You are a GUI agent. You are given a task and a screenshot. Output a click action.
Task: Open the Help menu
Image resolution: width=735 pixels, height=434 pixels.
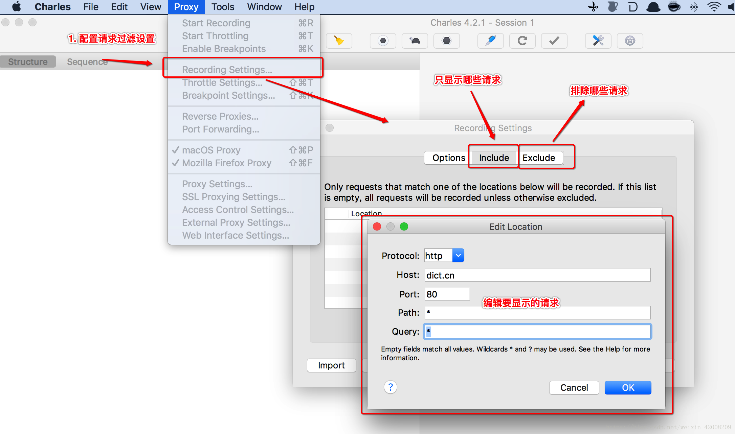[304, 7]
